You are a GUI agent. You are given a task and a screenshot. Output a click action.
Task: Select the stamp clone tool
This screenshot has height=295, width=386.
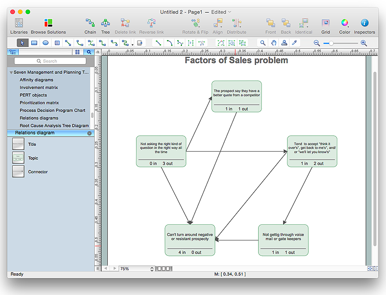pos(284,43)
